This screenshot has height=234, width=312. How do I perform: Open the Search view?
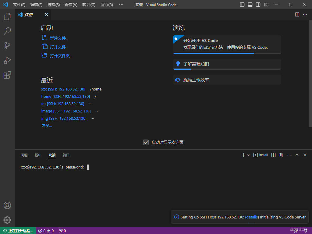(x=7, y=31)
